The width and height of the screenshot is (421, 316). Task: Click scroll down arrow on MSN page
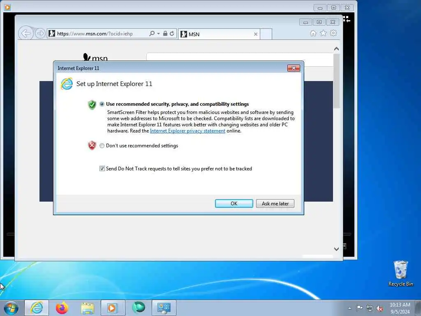pos(336,249)
